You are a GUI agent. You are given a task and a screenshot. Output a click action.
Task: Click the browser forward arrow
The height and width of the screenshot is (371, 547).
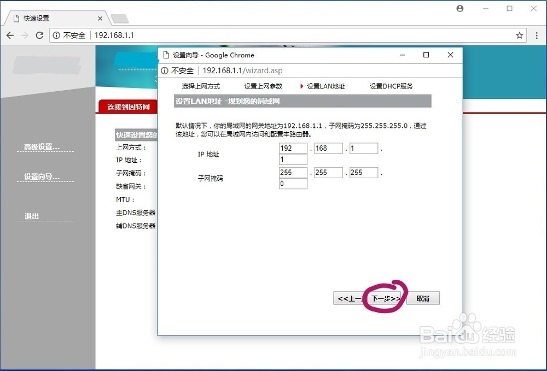click(24, 35)
